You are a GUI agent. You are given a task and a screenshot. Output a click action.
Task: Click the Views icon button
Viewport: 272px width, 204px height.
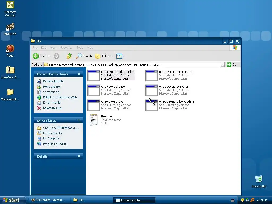[119, 56]
